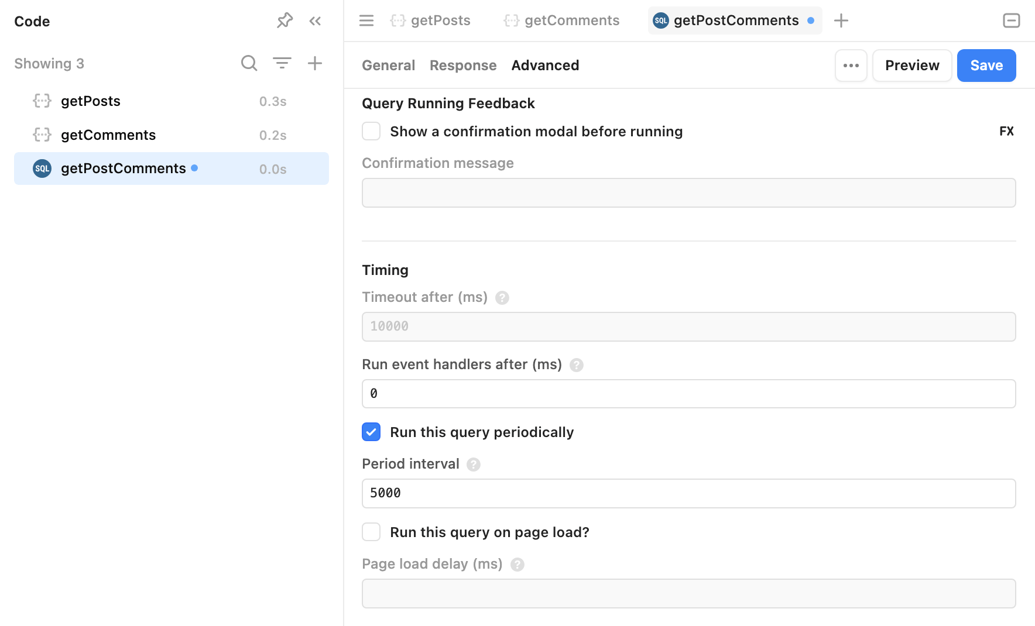
Task: Enable confirmation modal before running checkbox
Action: 371,131
